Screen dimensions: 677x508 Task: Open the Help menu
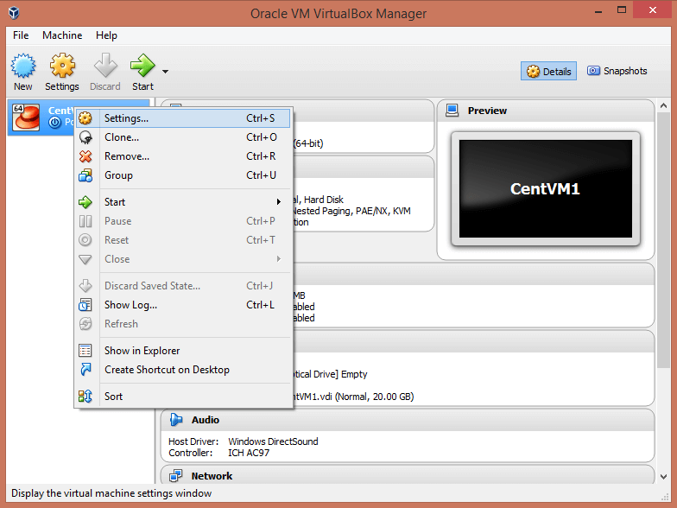(106, 35)
